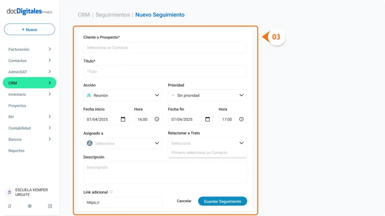
Task: Open the settings gear icon in sidebar
Action: [x=30, y=206]
